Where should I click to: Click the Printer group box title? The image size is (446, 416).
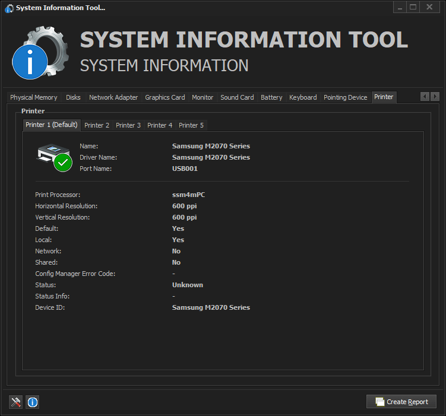[33, 111]
